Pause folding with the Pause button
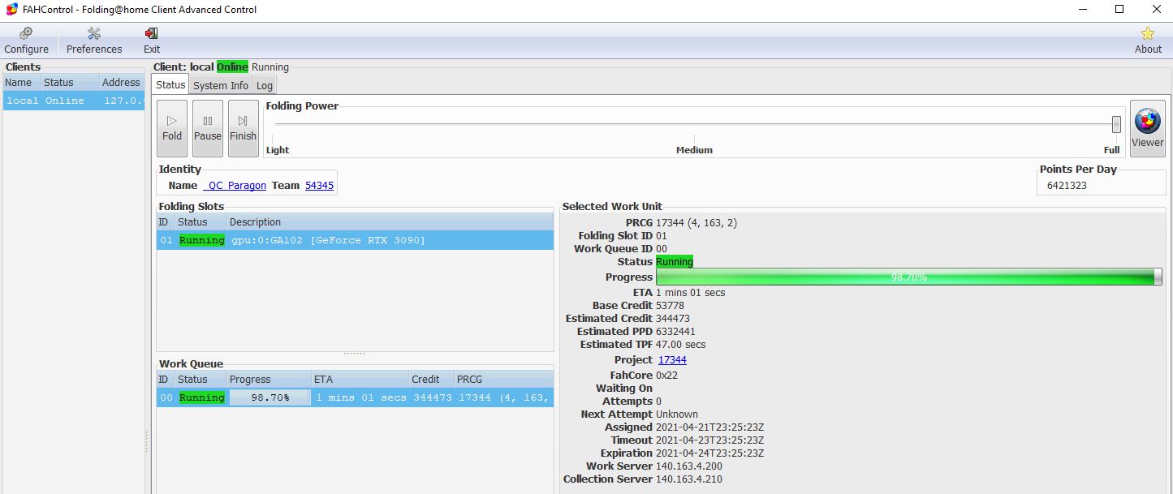 coord(208,128)
